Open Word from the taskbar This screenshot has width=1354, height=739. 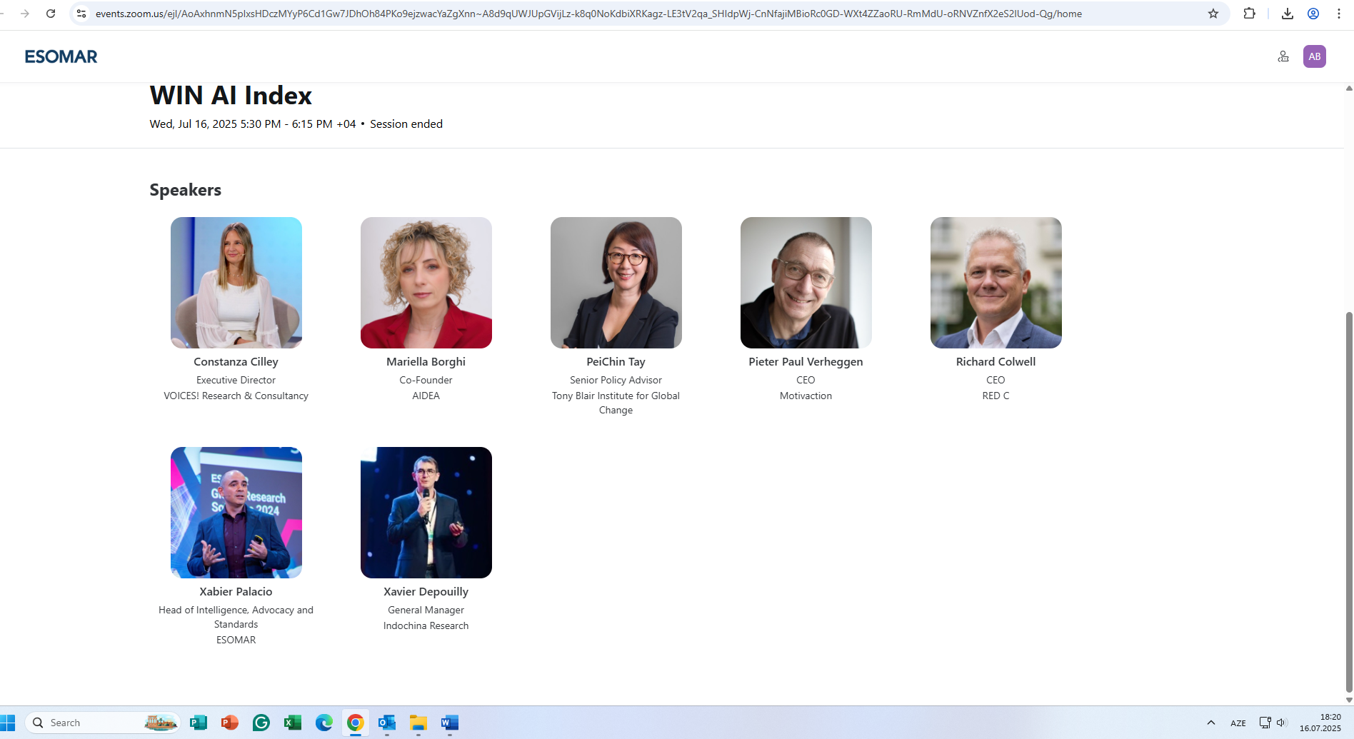pos(450,723)
